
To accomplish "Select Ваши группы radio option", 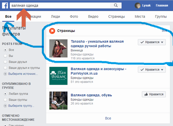I will pos(5,100).
